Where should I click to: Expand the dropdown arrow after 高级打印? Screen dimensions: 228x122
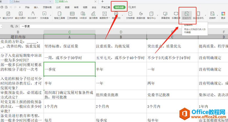click(x=122, y=15)
